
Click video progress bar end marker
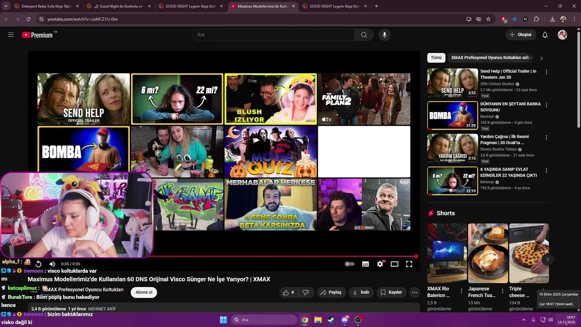(416, 257)
